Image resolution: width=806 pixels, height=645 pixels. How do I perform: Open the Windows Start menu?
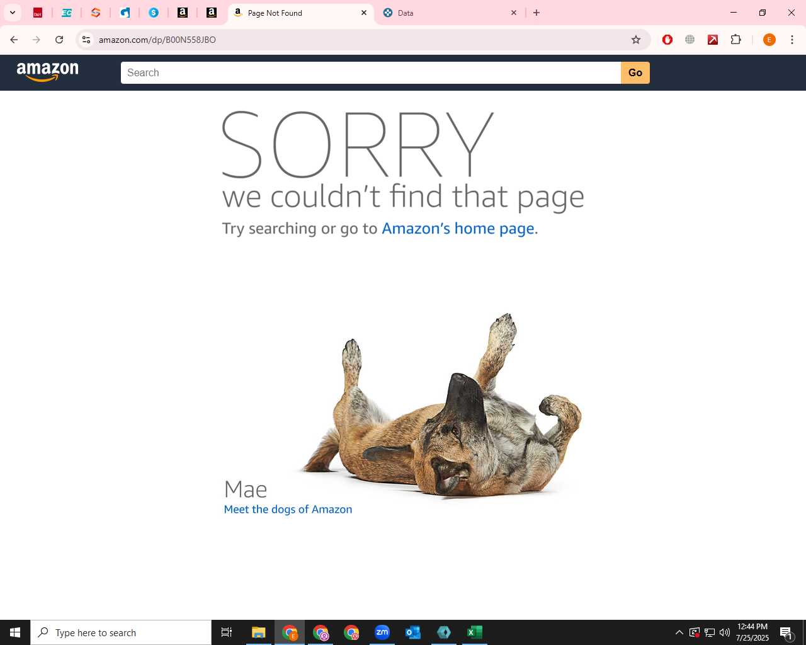(15, 632)
